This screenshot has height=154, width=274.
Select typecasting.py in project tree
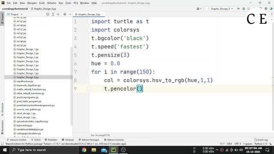(24, 125)
